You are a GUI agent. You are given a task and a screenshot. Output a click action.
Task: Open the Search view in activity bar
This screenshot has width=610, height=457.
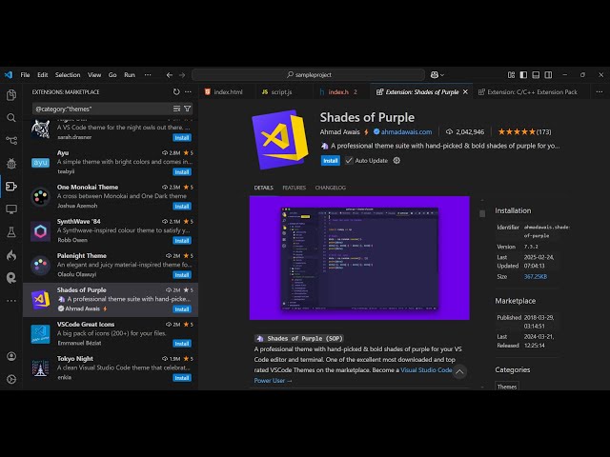point(11,118)
